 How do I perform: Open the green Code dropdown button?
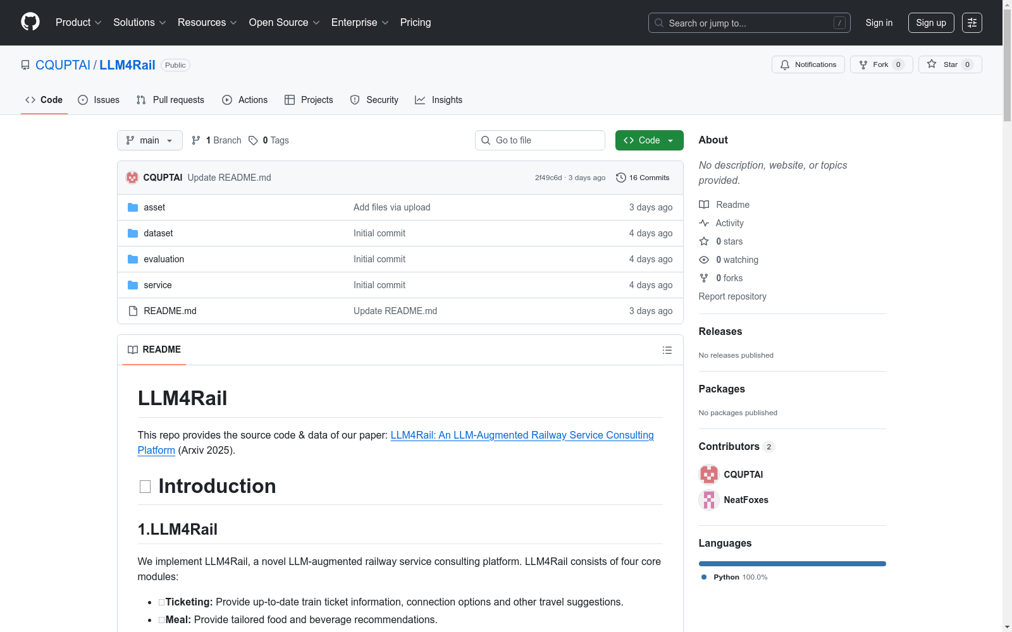point(649,140)
